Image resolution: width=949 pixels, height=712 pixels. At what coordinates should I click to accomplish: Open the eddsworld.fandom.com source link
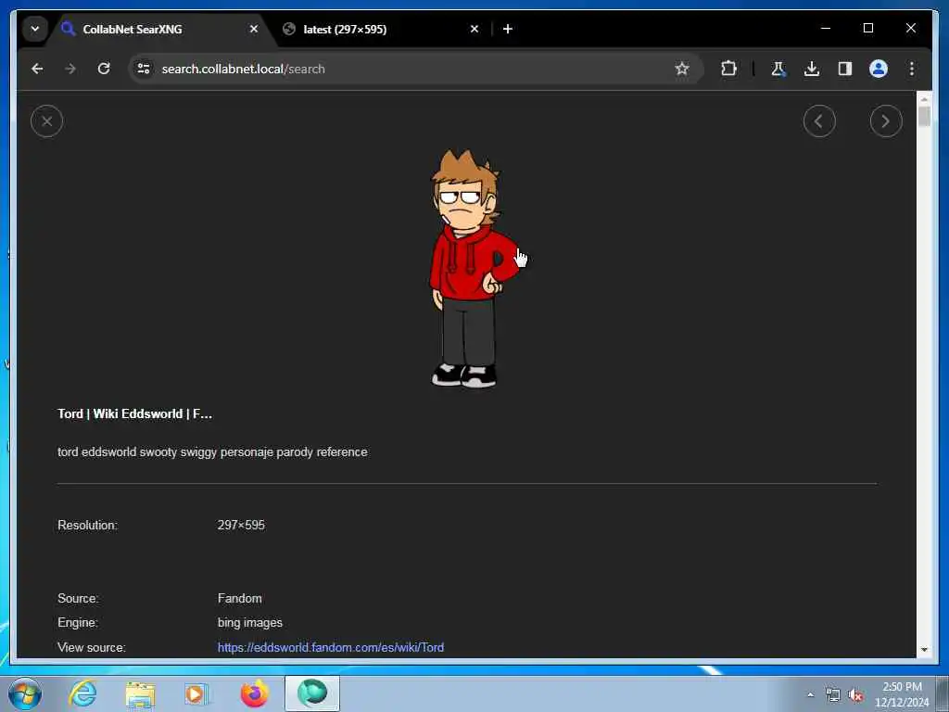[331, 647]
